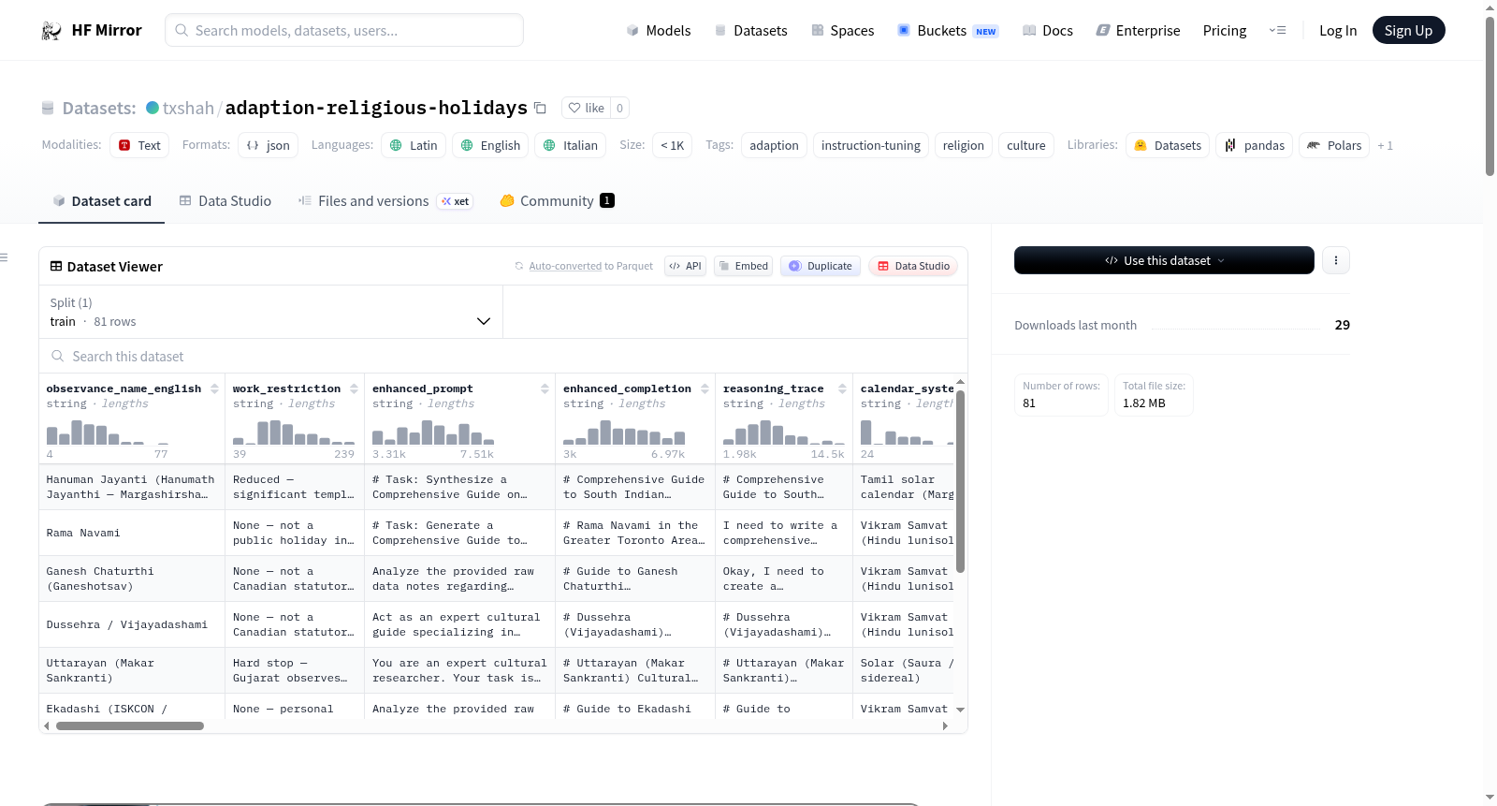The height and width of the screenshot is (806, 1497).
Task: Open the Embed button
Action: [745, 266]
